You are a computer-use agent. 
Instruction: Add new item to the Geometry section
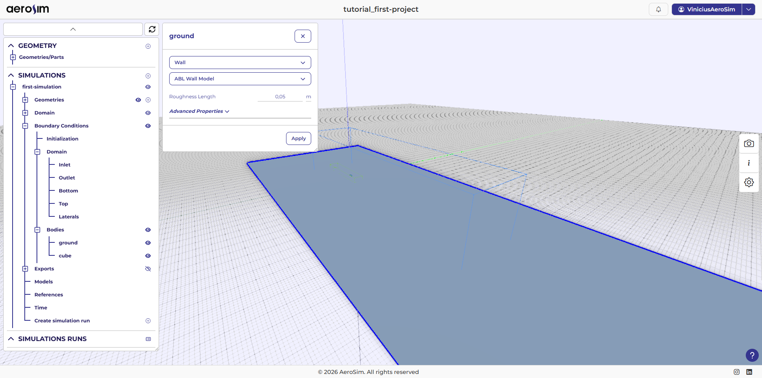[148, 46]
